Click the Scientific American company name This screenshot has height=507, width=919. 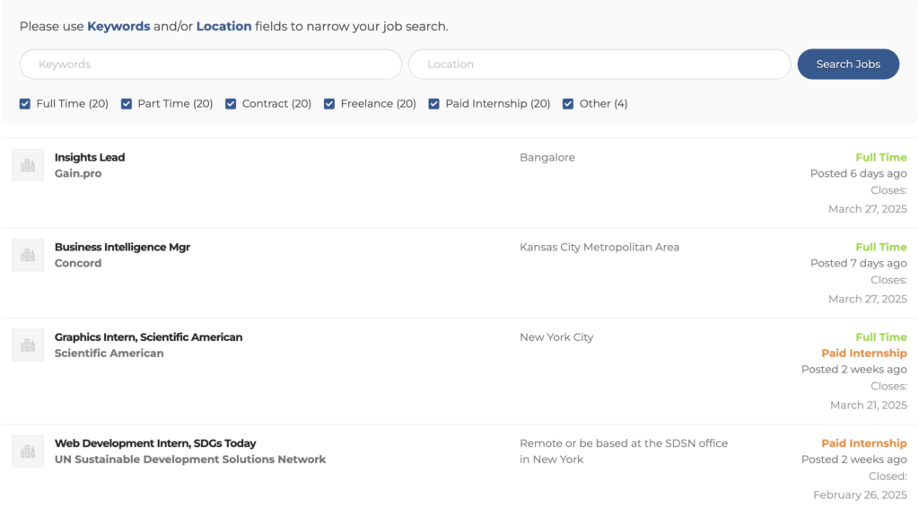(x=109, y=354)
